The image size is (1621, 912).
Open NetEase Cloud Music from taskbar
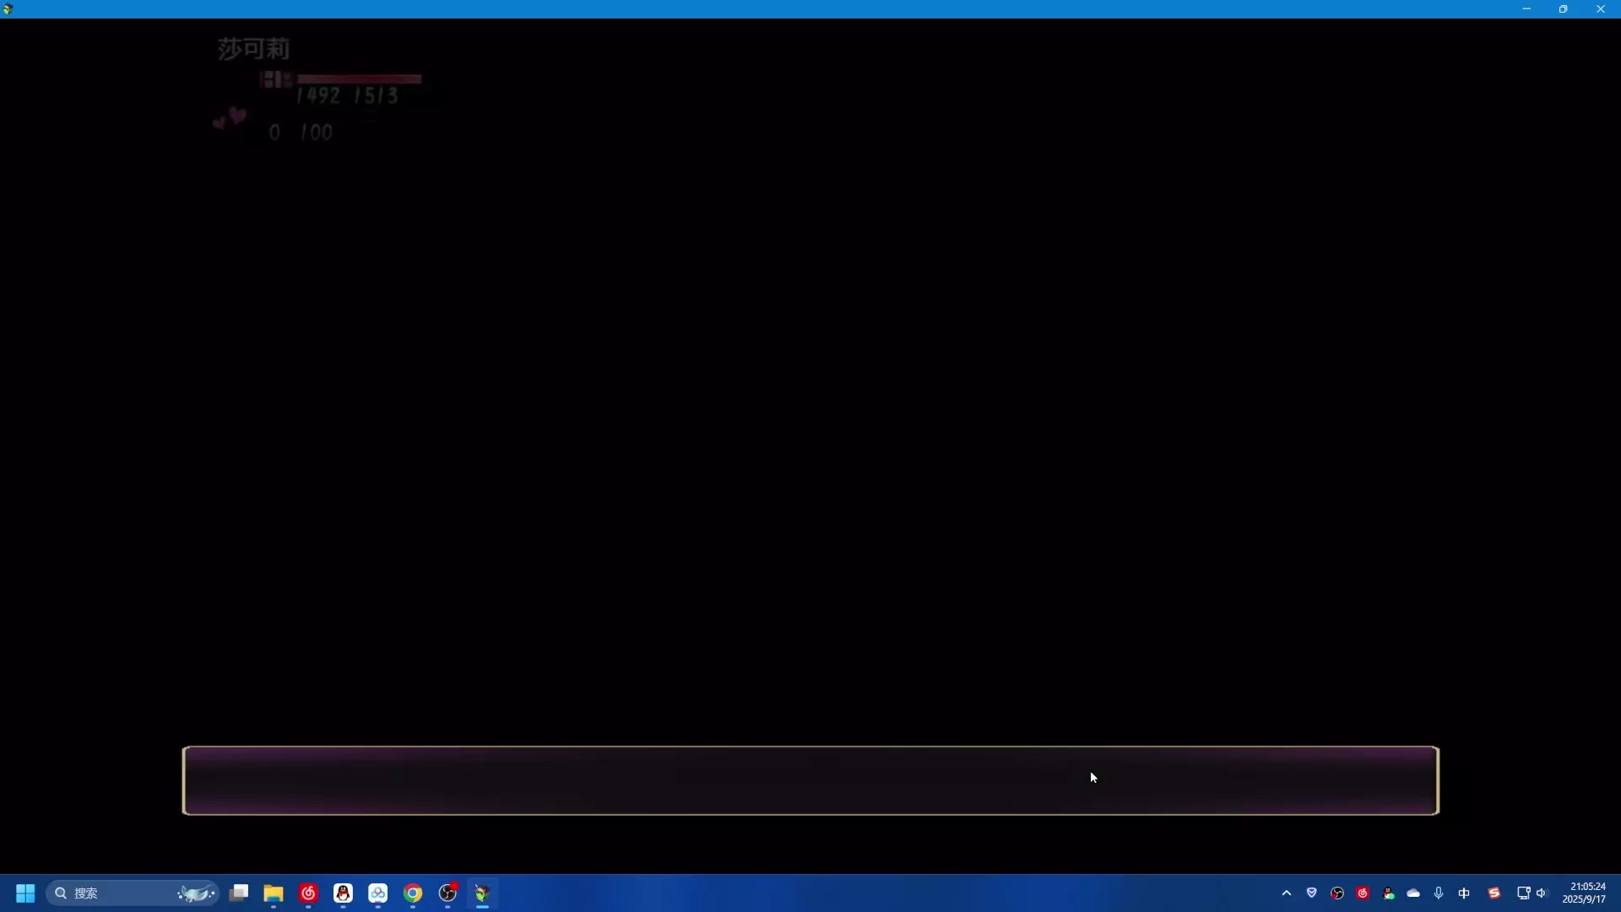(308, 893)
